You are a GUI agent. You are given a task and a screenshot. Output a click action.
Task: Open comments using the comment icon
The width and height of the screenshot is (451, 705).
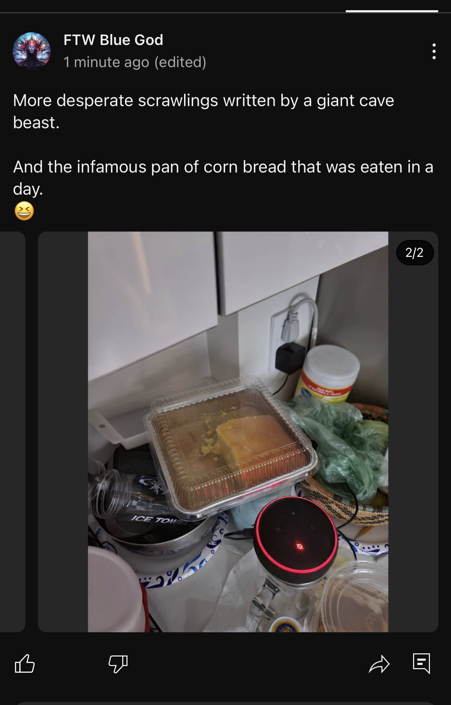pyautogui.click(x=421, y=663)
